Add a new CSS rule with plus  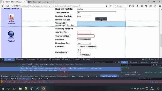point(153,65)
